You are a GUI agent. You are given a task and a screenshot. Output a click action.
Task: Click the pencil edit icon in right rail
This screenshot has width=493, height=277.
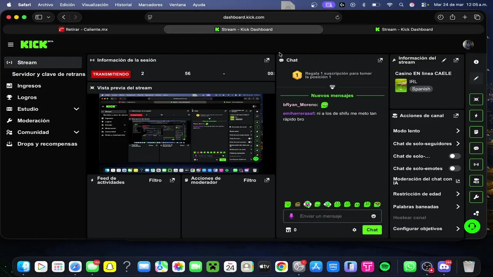(476, 78)
